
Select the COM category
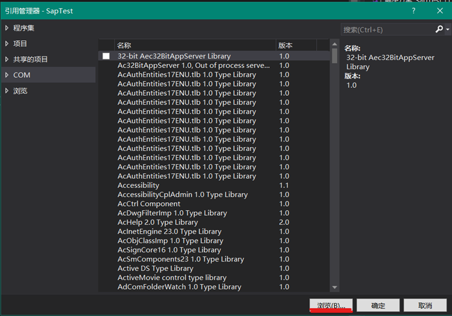pyautogui.click(x=22, y=75)
